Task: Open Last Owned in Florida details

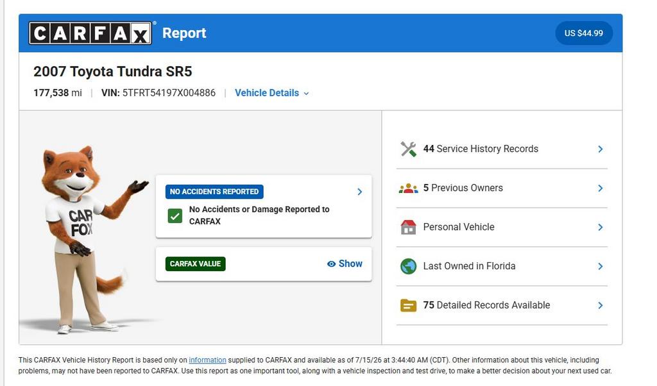Action: [502, 266]
